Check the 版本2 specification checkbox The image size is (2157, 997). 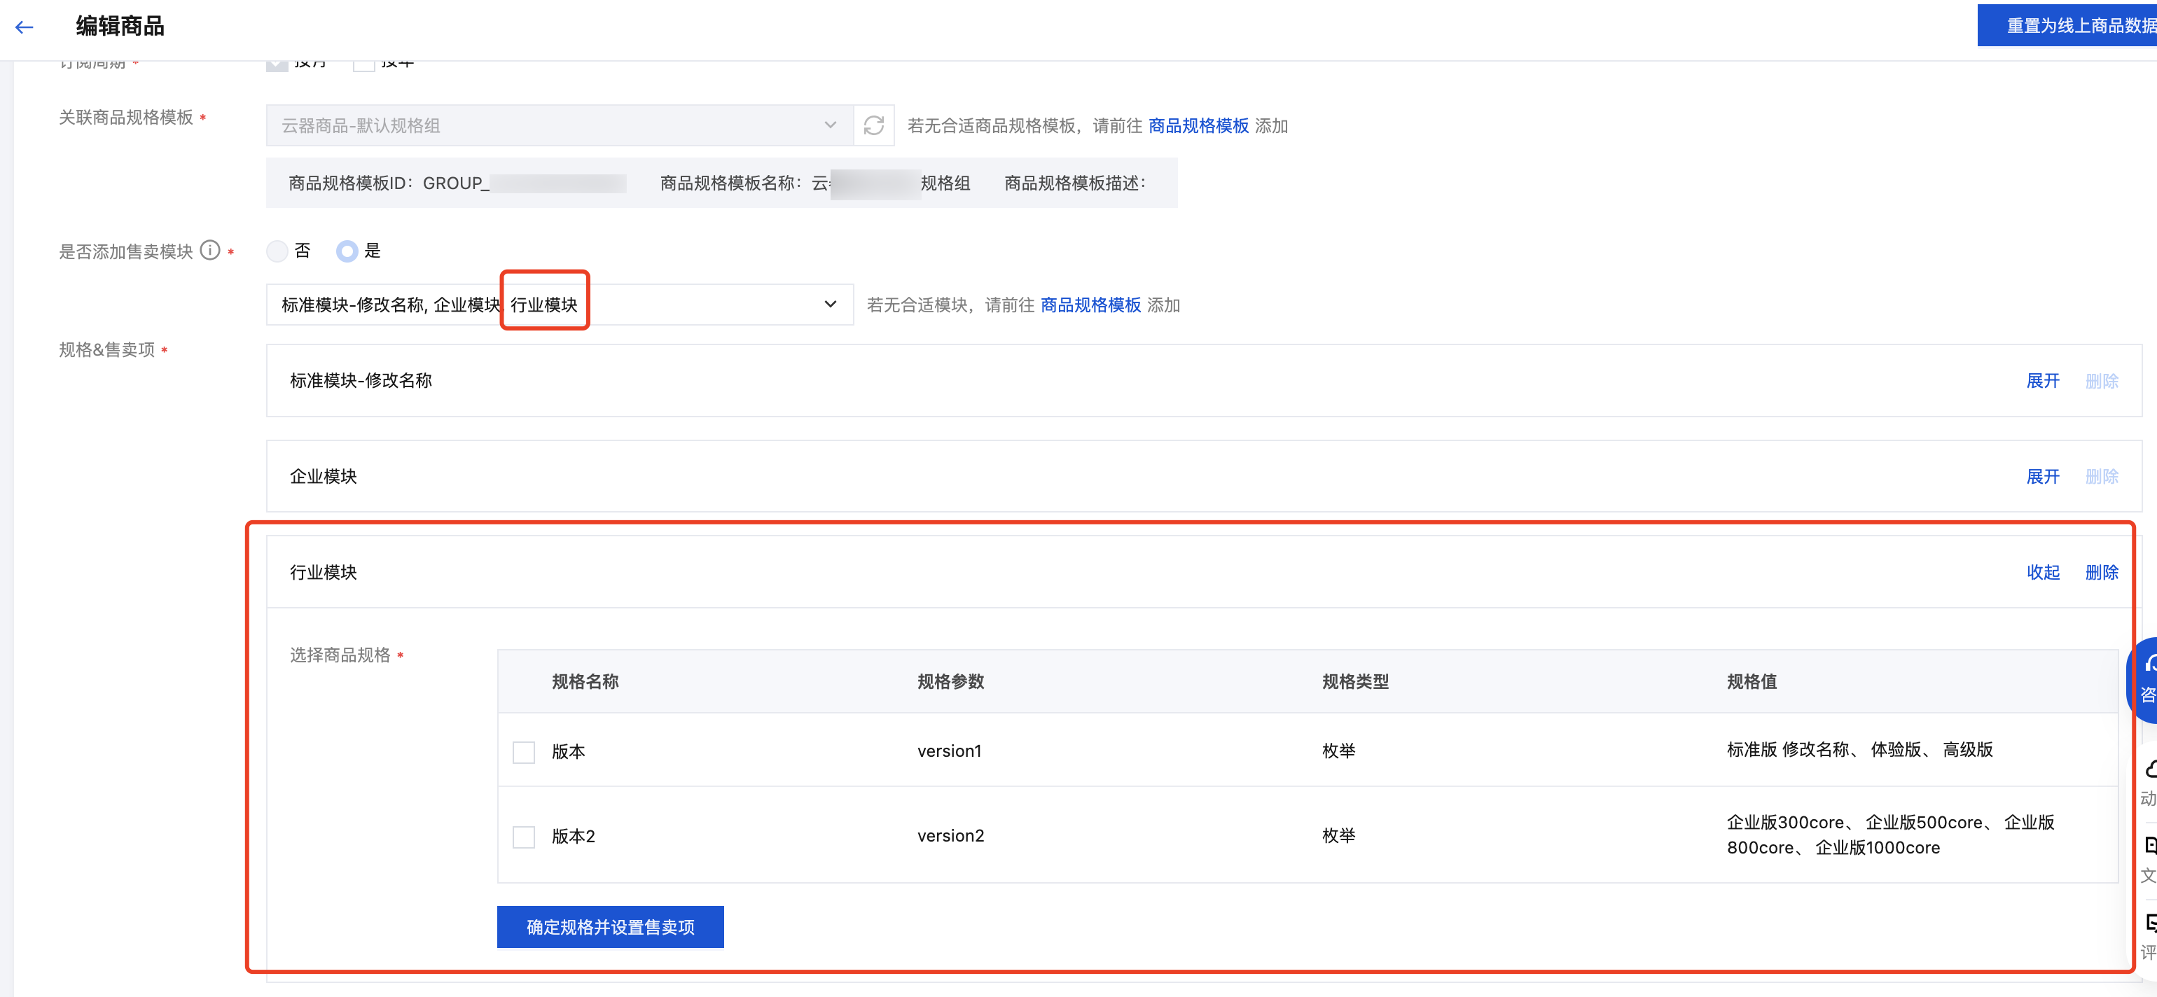coord(523,836)
